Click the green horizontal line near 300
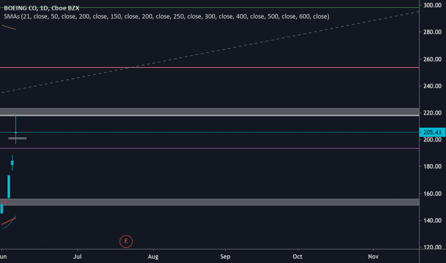 point(209,8)
